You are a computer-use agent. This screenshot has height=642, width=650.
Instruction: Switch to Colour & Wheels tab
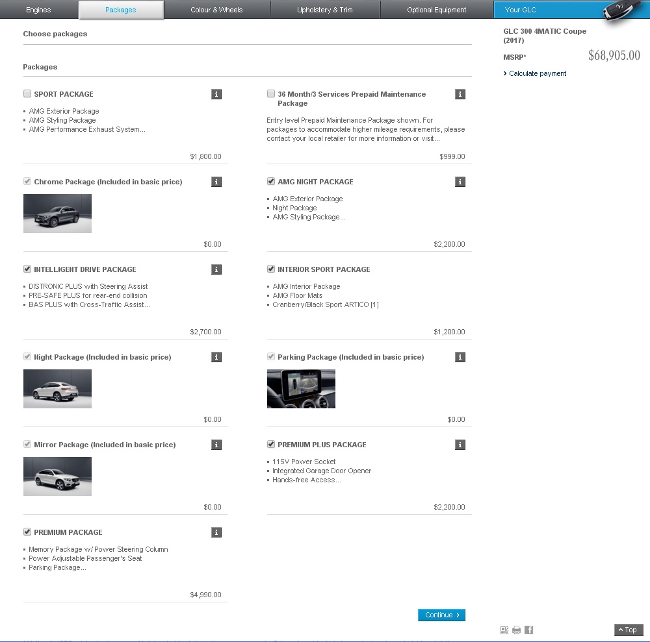click(217, 10)
